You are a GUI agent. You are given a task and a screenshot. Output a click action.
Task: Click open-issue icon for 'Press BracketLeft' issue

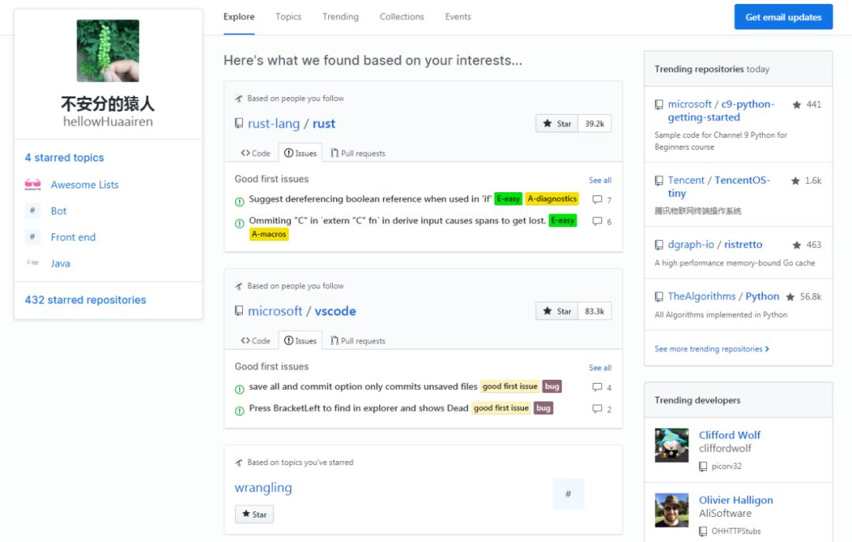(239, 411)
